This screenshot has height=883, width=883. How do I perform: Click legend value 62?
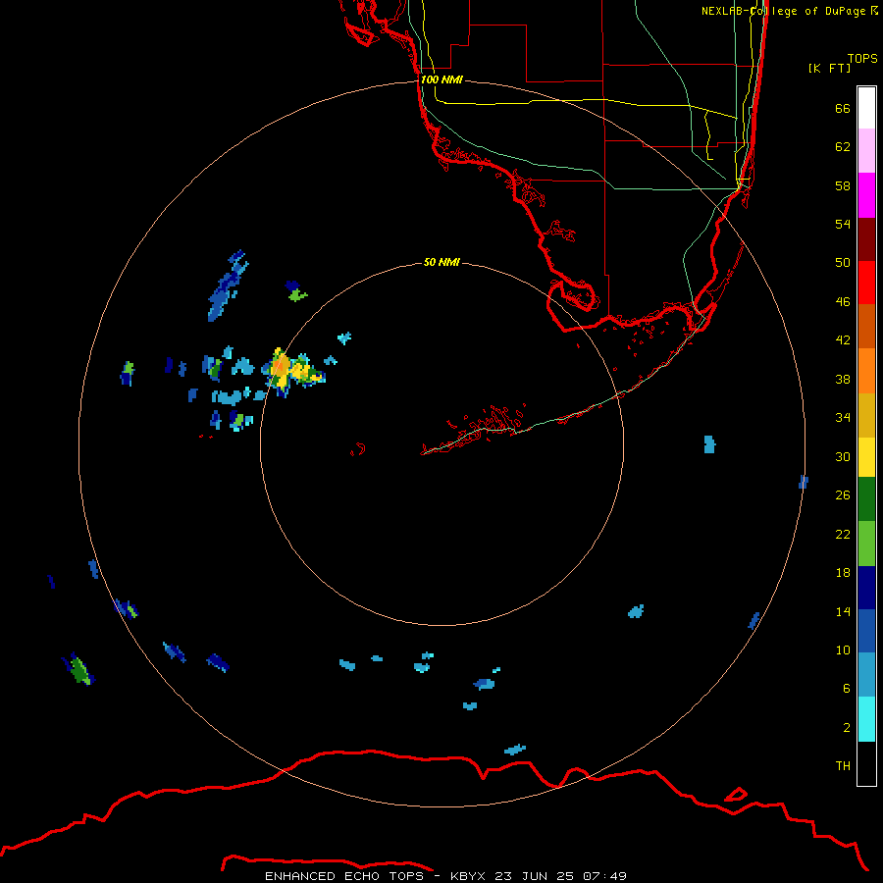tap(843, 147)
